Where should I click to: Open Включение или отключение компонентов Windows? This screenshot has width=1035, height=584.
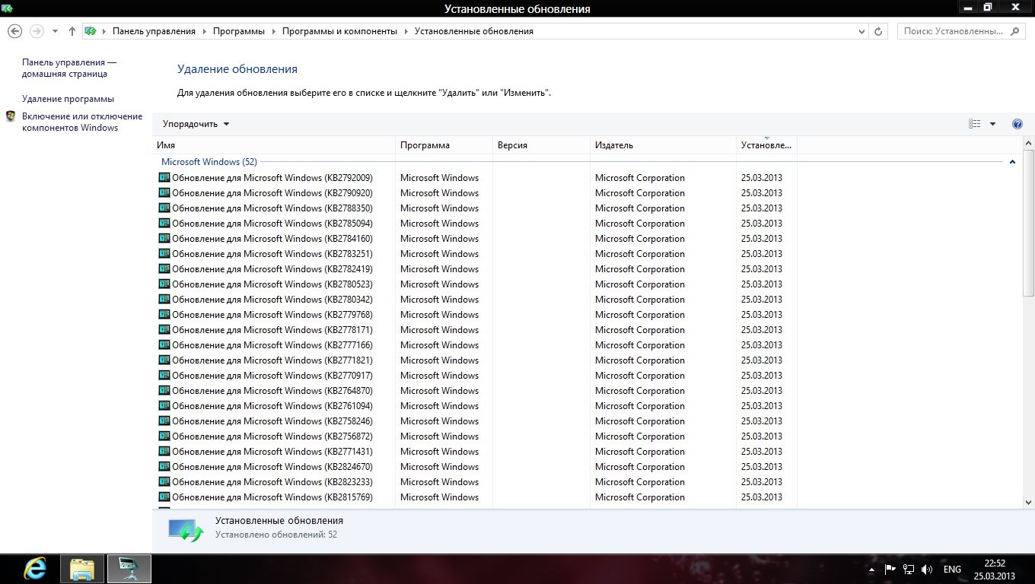(x=82, y=122)
